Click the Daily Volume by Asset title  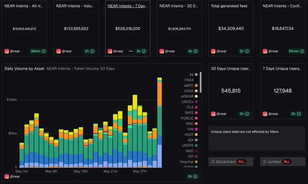coord(24,69)
